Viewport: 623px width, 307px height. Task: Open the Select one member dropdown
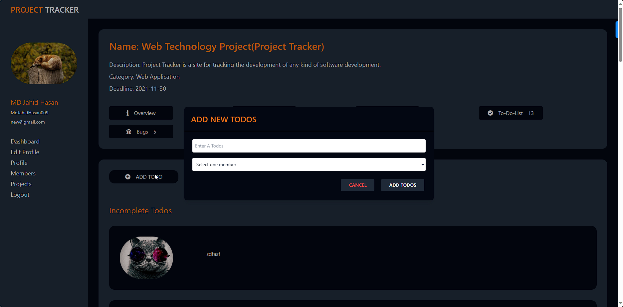pyautogui.click(x=309, y=164)
